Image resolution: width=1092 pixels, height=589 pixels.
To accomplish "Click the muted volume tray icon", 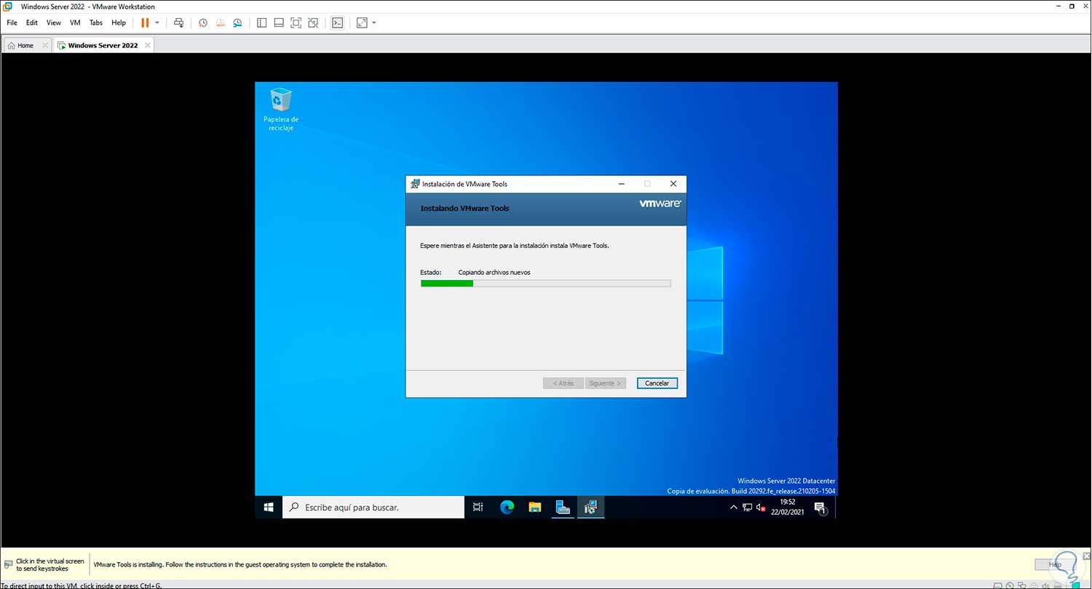I will tap(762, 508).
